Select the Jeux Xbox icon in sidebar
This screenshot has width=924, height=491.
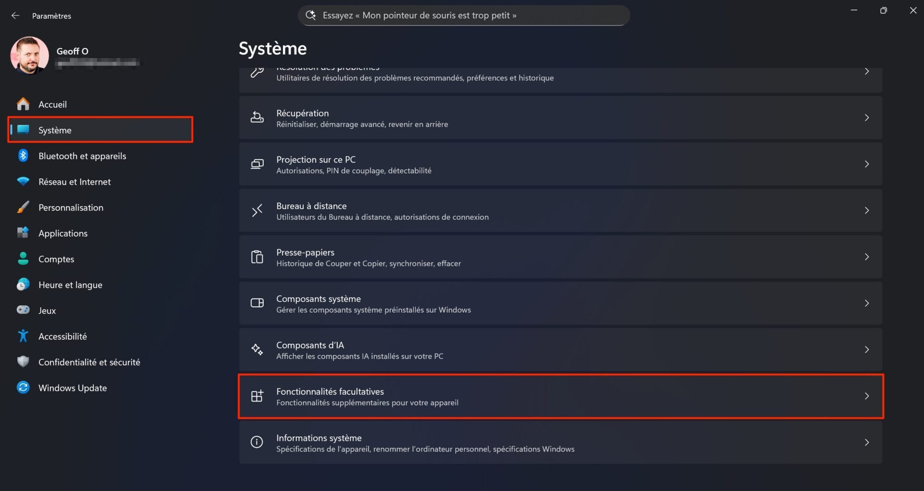click(x=23, y=310)
